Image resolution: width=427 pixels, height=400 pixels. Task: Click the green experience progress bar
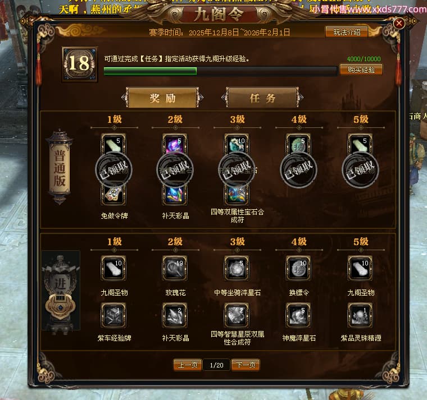tap(221, 71)
